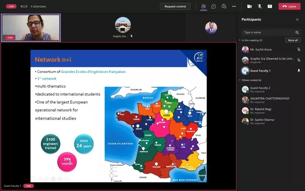This screenshot has height=191, width=305.
Task: Click the Request control button
Action: [175, 6]
